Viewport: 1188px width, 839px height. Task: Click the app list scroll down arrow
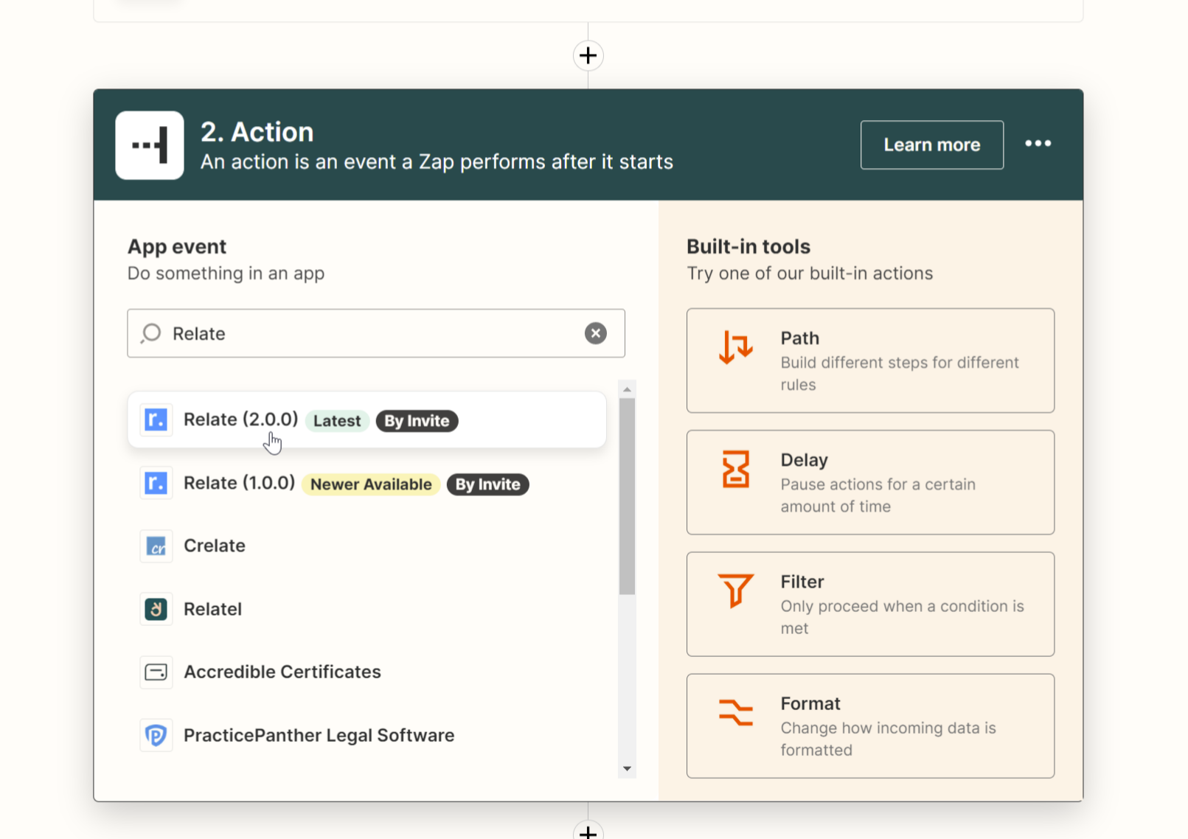[627, 769]
